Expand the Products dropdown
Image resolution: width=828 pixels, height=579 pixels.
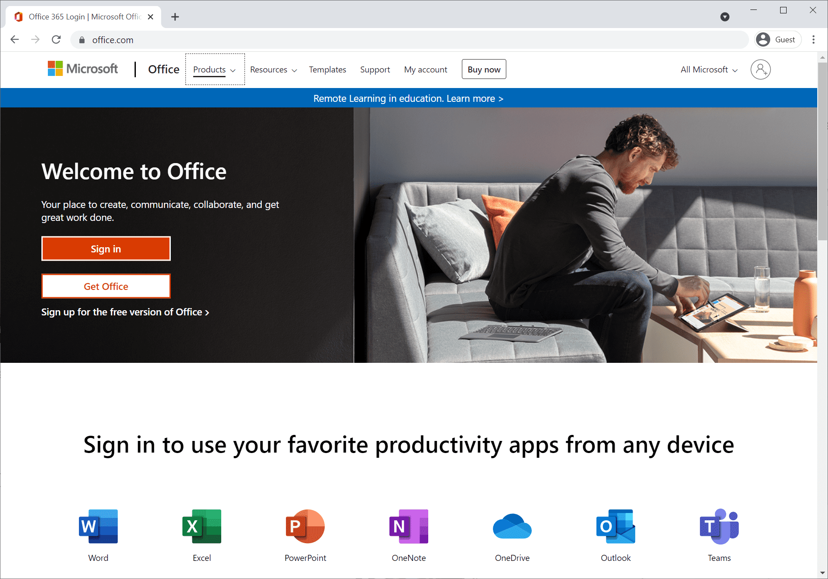coord(214,69)
